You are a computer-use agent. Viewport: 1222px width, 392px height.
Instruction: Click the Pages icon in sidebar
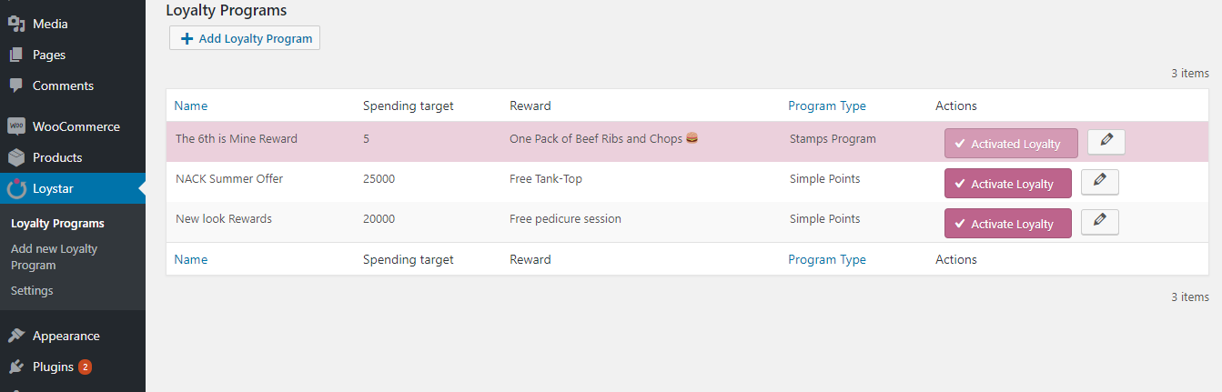point(15,55)
